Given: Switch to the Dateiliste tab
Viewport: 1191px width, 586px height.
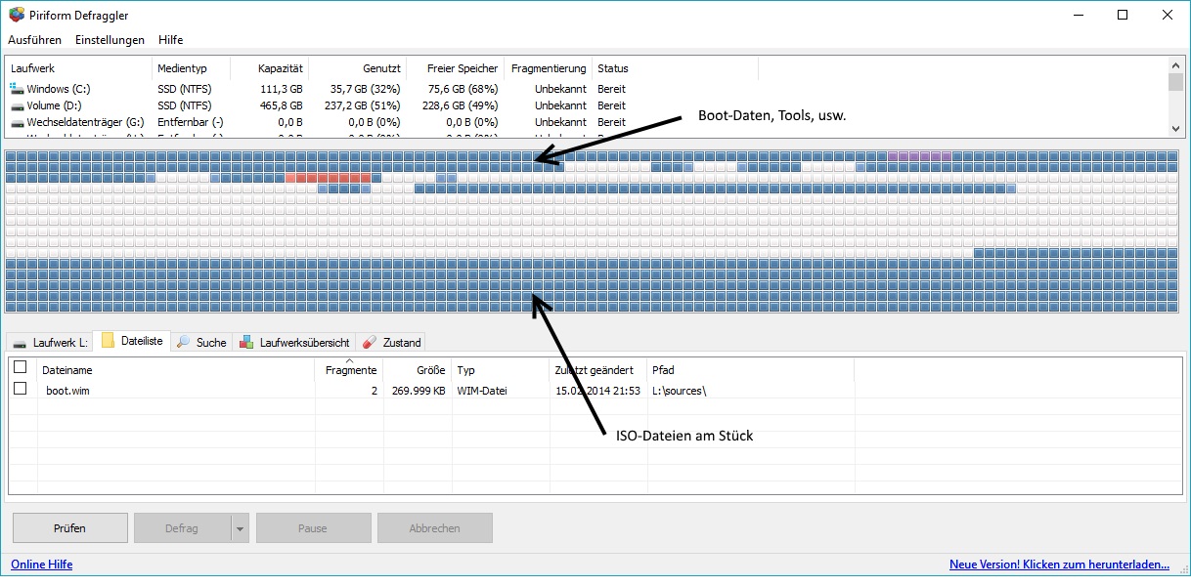Looking at the screenshot, I should tap(132, 341).
